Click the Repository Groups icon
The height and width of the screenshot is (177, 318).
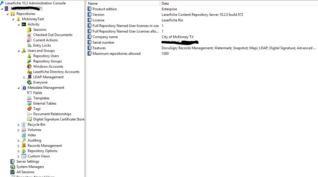click(x=29, y=61)
